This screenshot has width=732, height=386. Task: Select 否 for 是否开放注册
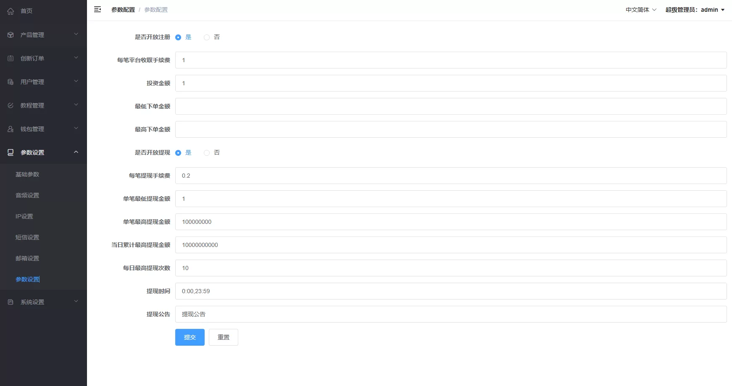[207, 37]
